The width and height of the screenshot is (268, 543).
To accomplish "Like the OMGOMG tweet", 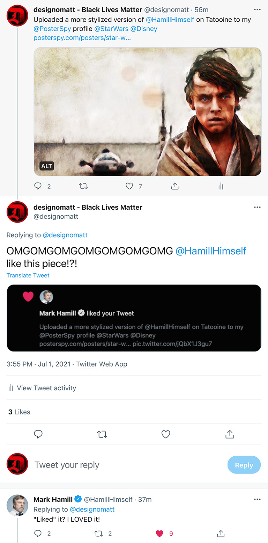I will coord(166,434).
